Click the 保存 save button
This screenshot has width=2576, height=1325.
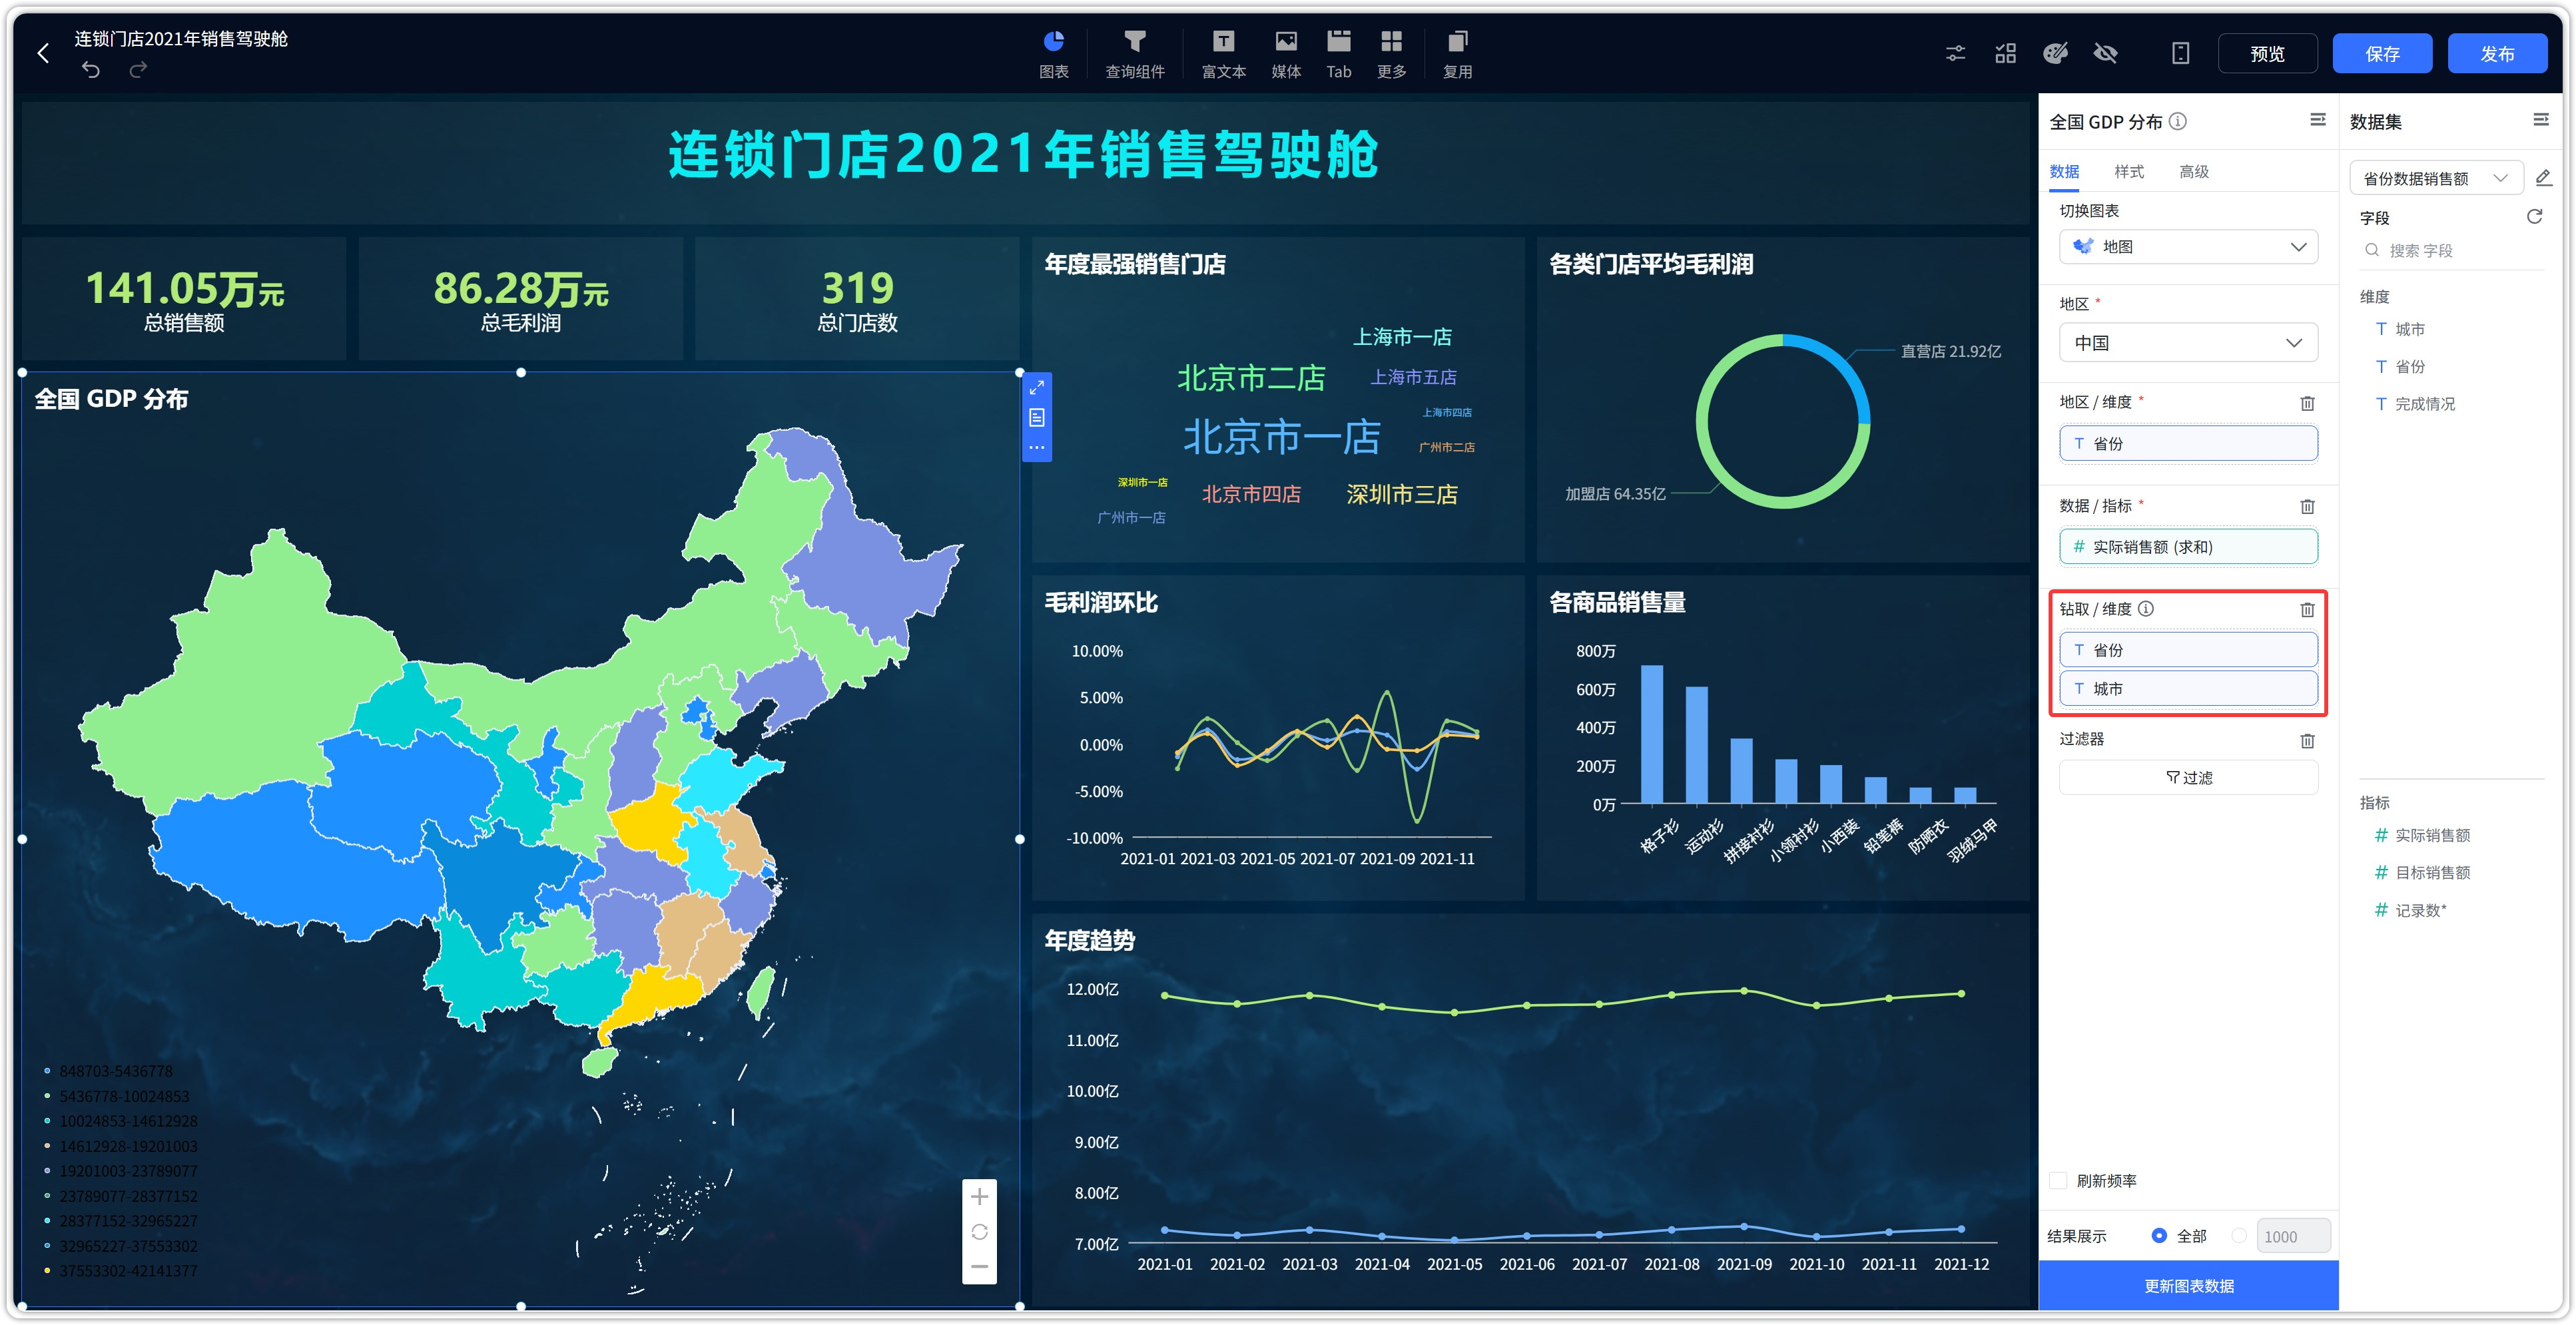2382,54
